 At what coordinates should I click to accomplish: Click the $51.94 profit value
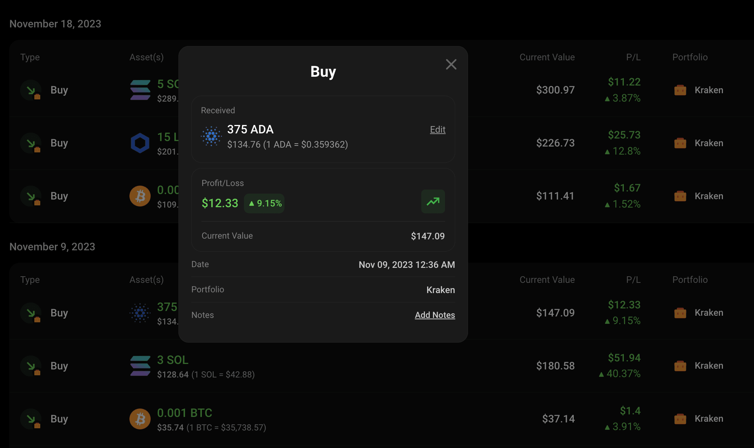coord(624,358)
